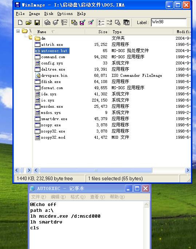Open the 查看(V) menu in Notepad
196x249 pixels.
98,197
